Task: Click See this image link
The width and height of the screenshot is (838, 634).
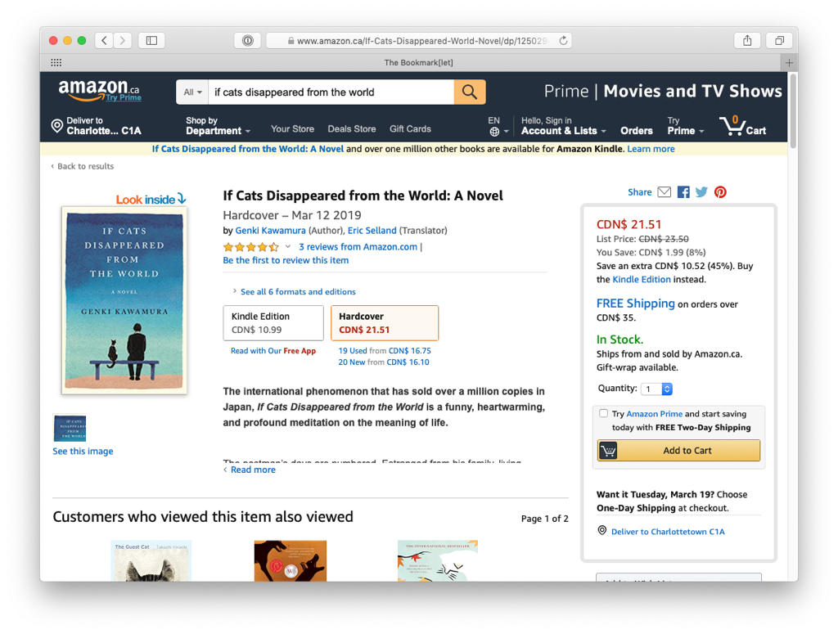Action: pyautogui.click(x=83, y=451)
